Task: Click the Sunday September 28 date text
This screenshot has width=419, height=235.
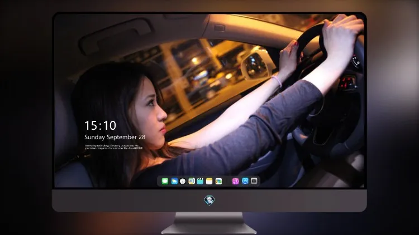Action: tap(115, 137)
